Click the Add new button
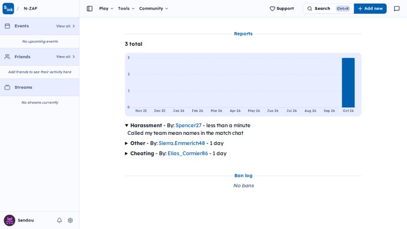Image resolution: width=407 pixels, height=229 pixels. [370, 9]
